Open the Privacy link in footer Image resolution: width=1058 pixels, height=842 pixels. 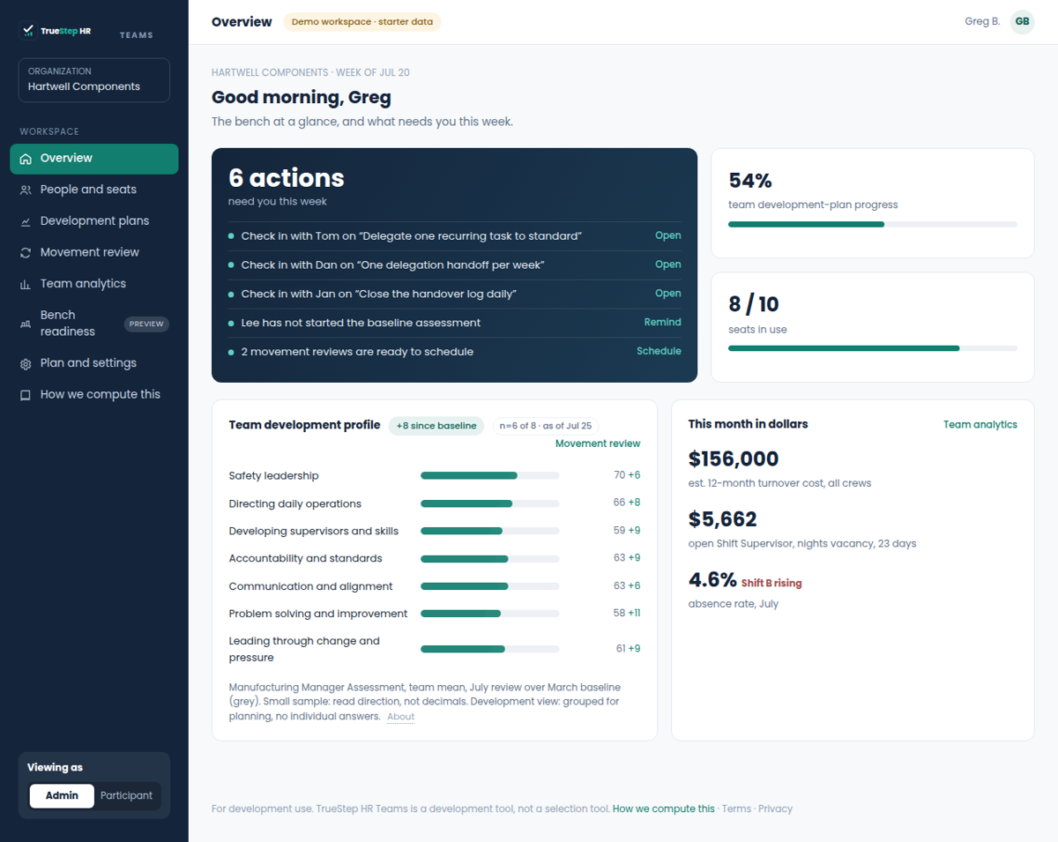(x=775, y=808)
